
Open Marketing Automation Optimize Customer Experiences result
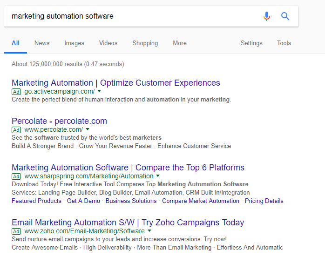116,83
